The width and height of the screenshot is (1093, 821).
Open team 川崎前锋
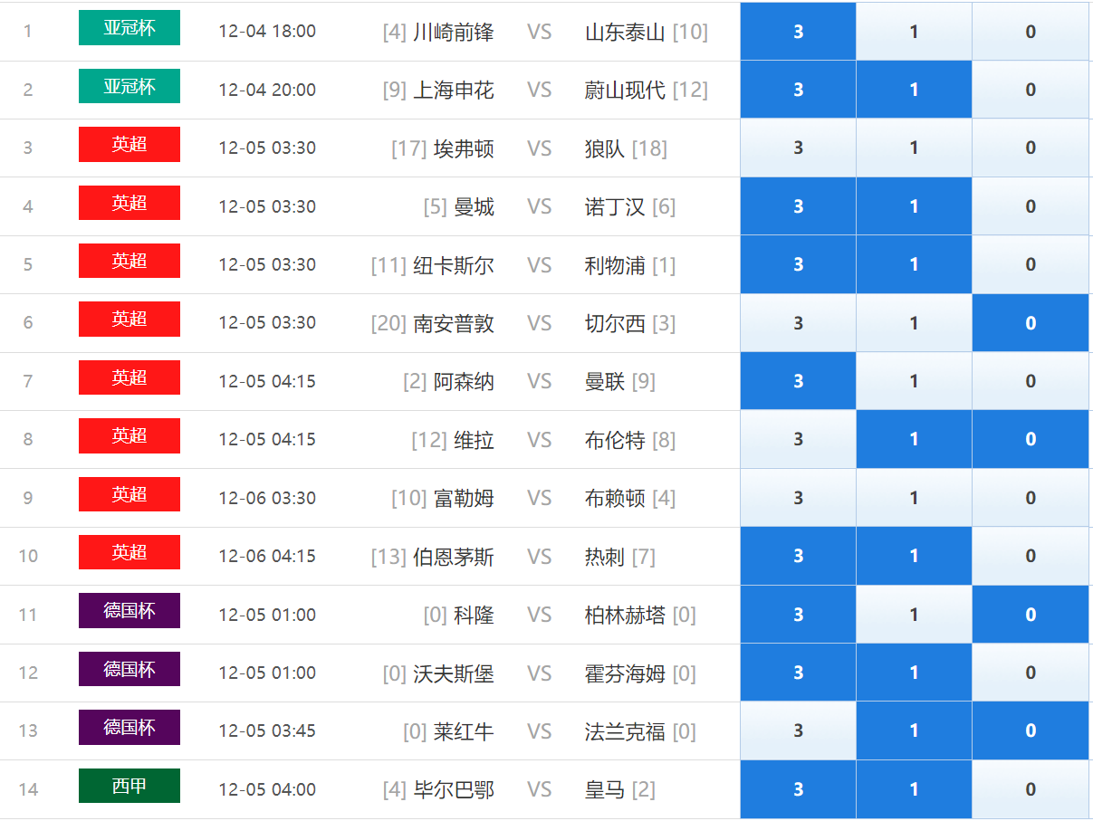coord(454,33)
